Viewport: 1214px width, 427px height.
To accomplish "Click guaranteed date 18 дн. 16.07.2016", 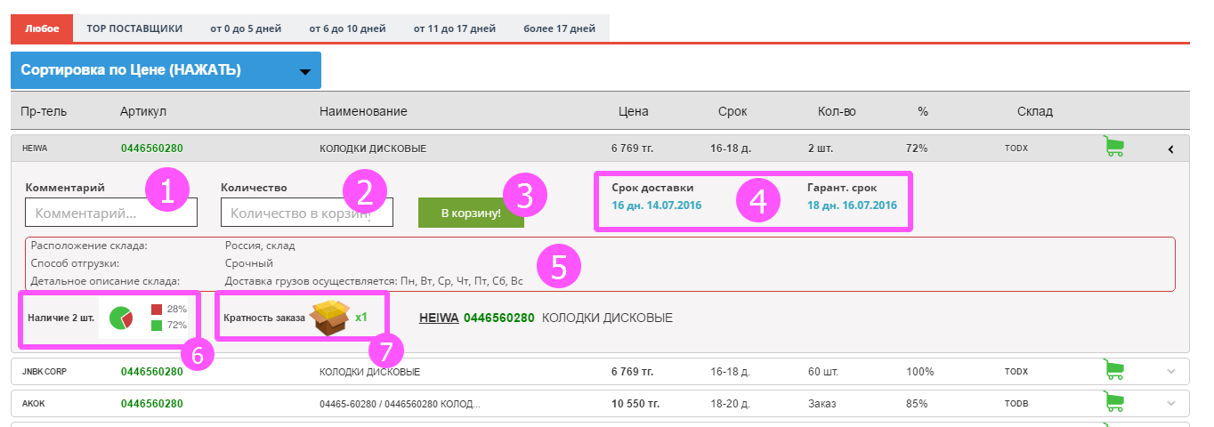I will pyautogui.click(x=852, y=205).
